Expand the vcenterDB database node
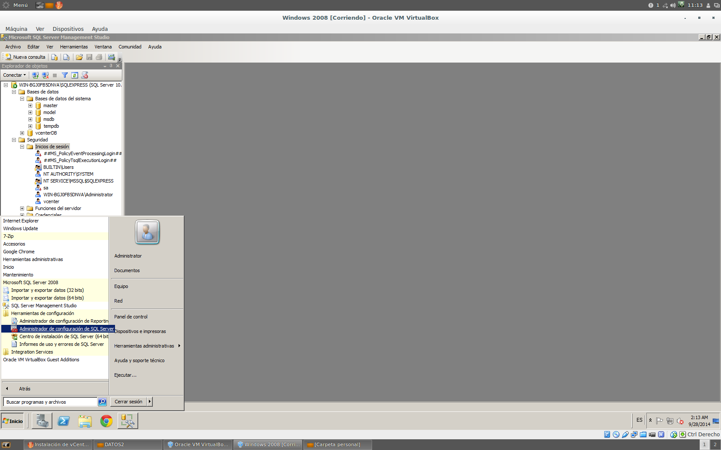Image resolution: width=721 pixels, height=450 pixels. (22, 133)
